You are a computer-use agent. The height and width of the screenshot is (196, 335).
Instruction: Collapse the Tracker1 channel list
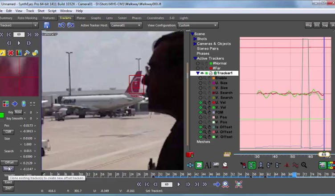click(x=198, y=73)
